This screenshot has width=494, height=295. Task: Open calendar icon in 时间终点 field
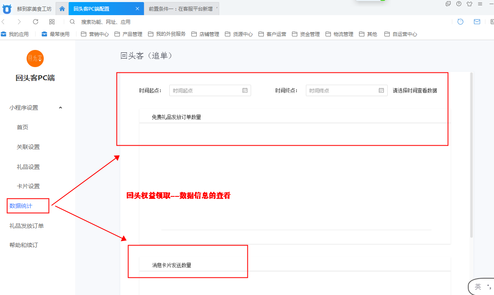pyautogui.click(x=381, y=90)
